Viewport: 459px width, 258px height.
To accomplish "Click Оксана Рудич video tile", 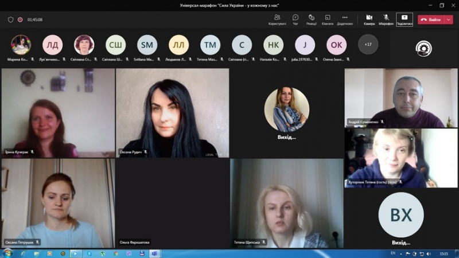I will pos(172,113).
